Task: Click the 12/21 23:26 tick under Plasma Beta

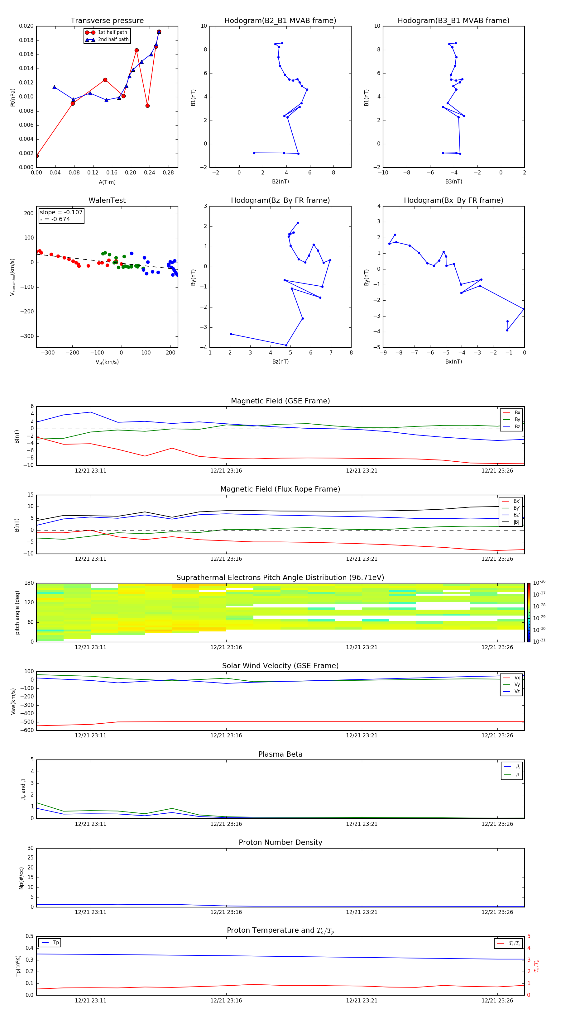Action: [x=497, y=824]
